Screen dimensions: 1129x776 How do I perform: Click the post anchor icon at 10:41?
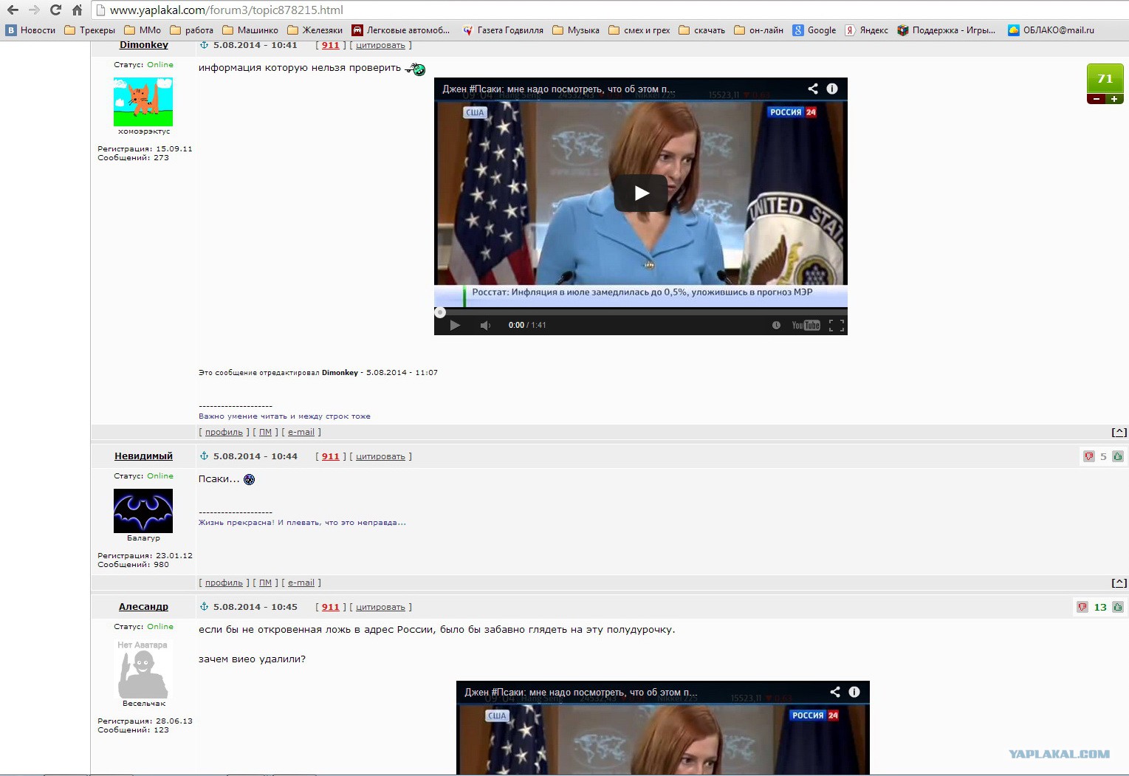204,45
